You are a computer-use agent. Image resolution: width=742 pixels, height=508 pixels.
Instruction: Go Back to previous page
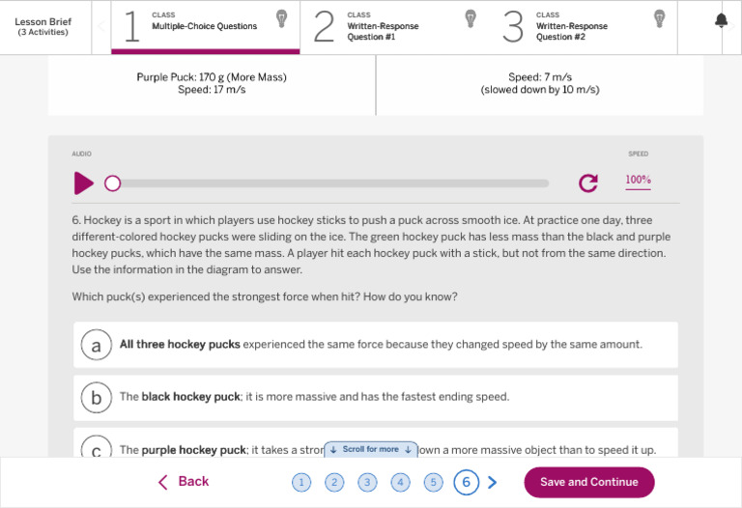184,482
